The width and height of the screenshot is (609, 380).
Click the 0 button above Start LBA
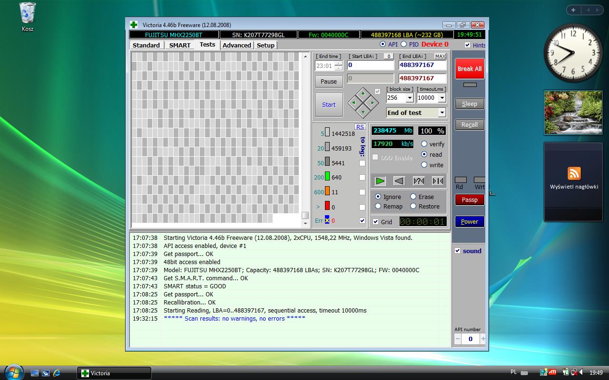pos(389,56)
